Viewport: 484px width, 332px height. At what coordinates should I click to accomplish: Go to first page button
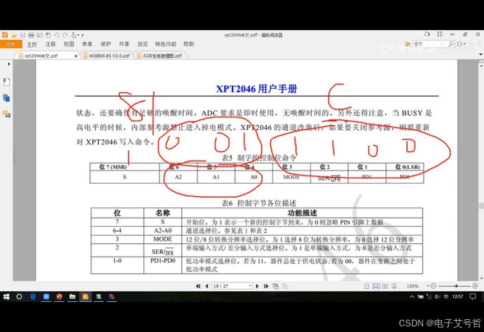[198, 286]
